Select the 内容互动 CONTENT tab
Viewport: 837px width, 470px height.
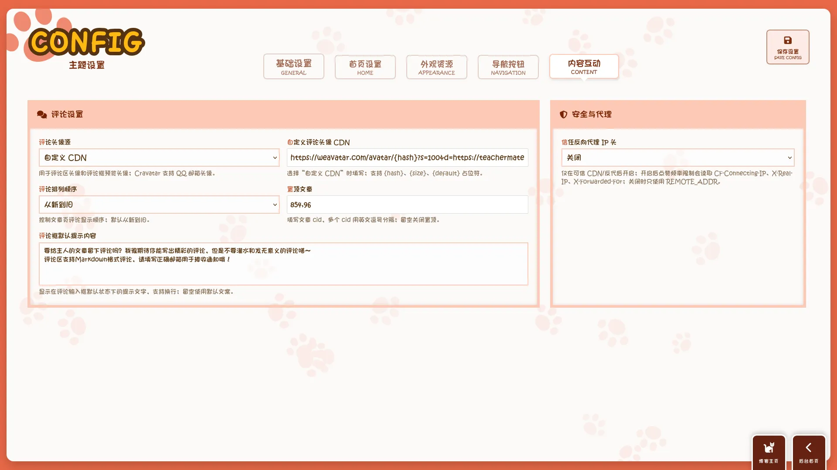point(584,67)
